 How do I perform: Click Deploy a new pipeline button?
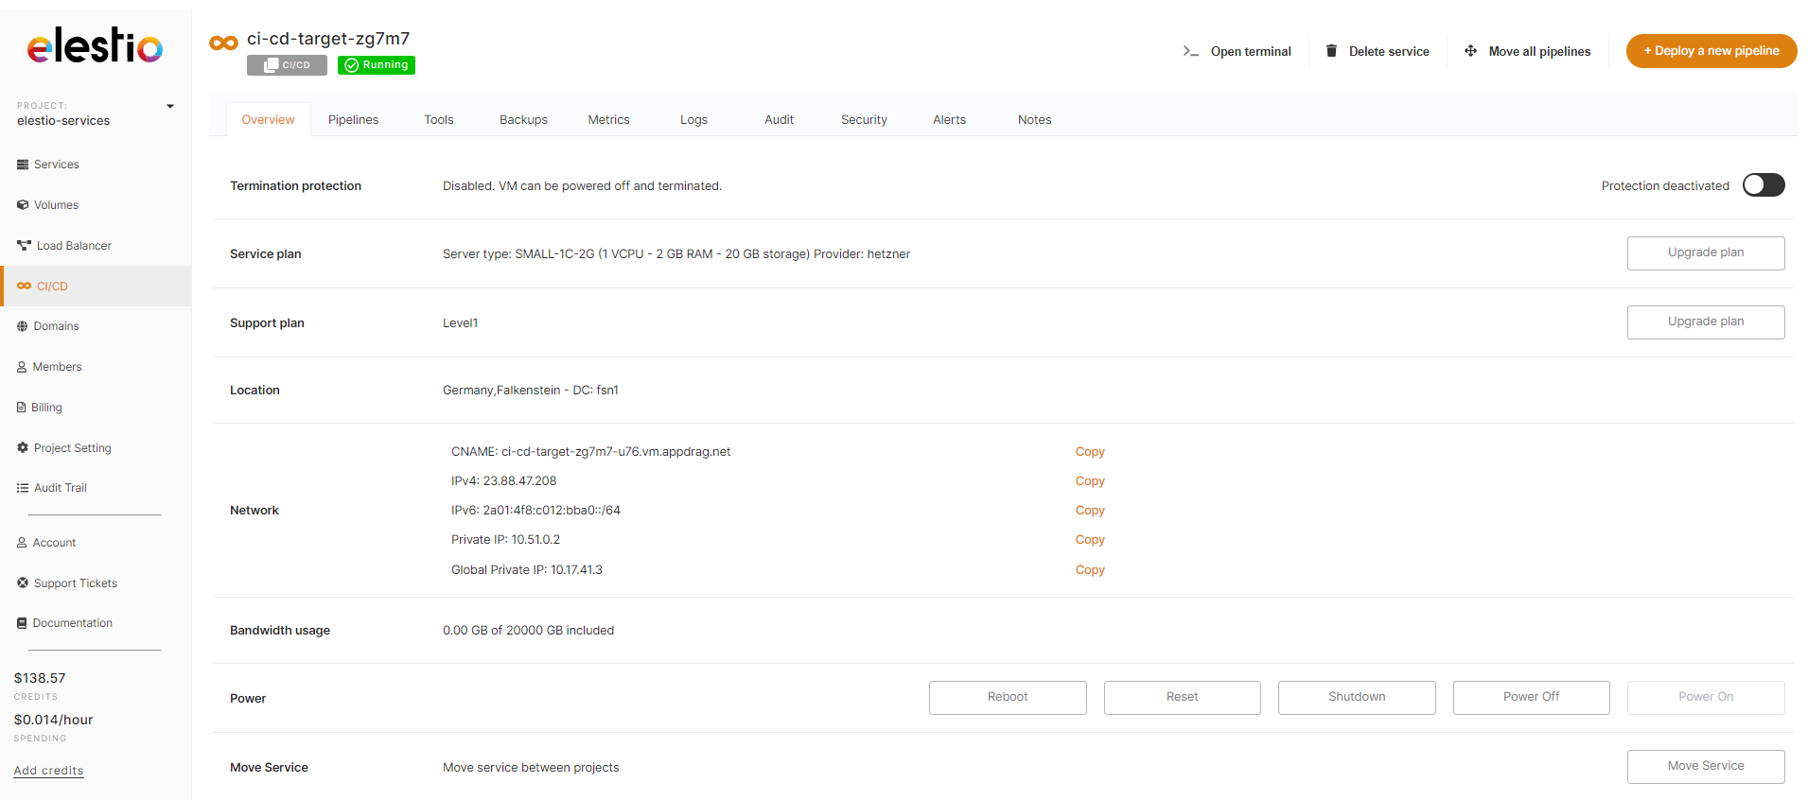(x=1711, y=51)
